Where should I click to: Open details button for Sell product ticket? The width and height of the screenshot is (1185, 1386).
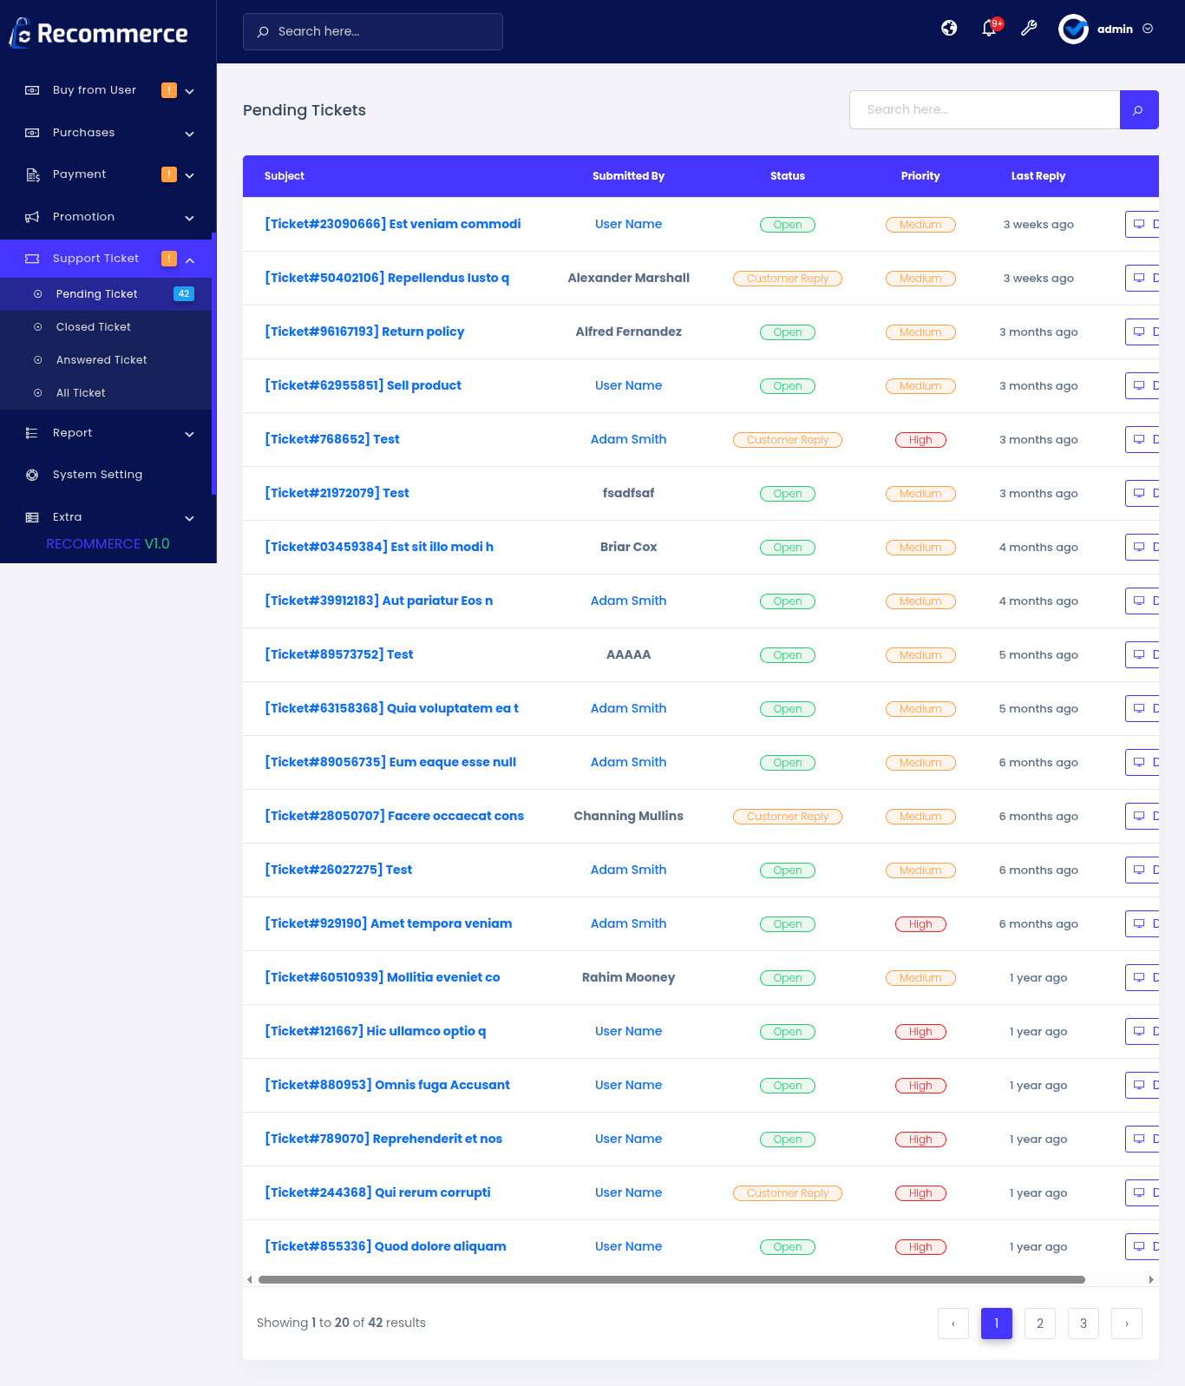coord(1142,385)
